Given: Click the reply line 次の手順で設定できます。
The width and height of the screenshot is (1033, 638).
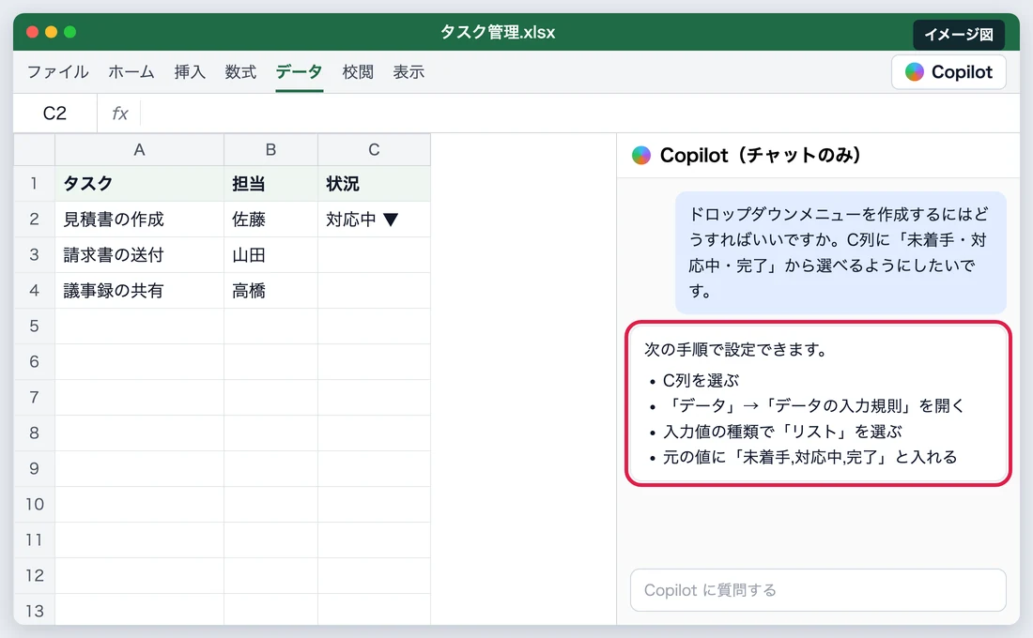Looking at the screenshot, I should [735, 349].
